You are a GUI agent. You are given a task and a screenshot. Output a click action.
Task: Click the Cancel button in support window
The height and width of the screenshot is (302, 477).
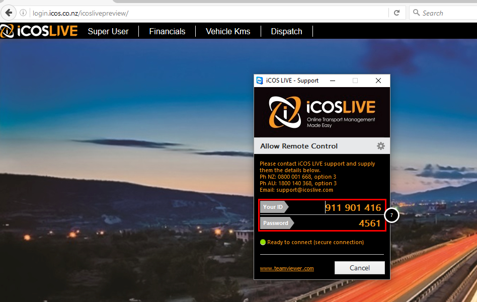pos(360,268)
